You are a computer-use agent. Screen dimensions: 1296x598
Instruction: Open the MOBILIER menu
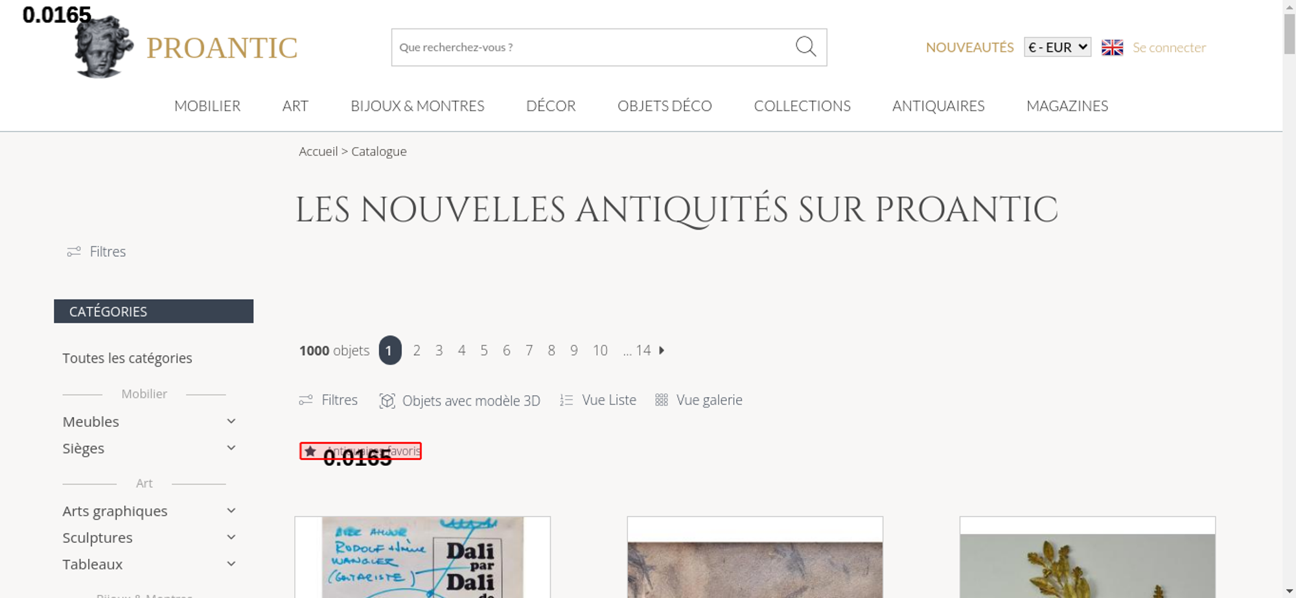207,106
